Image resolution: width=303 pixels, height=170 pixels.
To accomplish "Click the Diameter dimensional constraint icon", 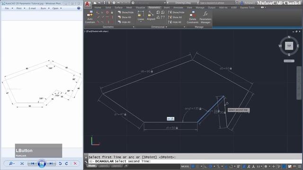I will click(163, 12).
